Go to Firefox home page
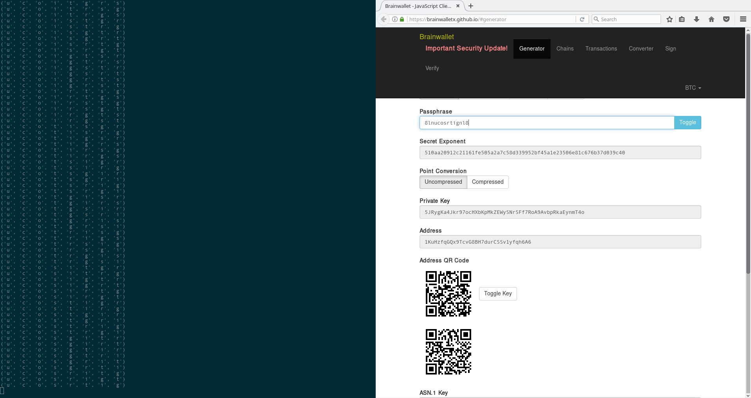This screenshot has width=751, height=398. click(711, 19)
